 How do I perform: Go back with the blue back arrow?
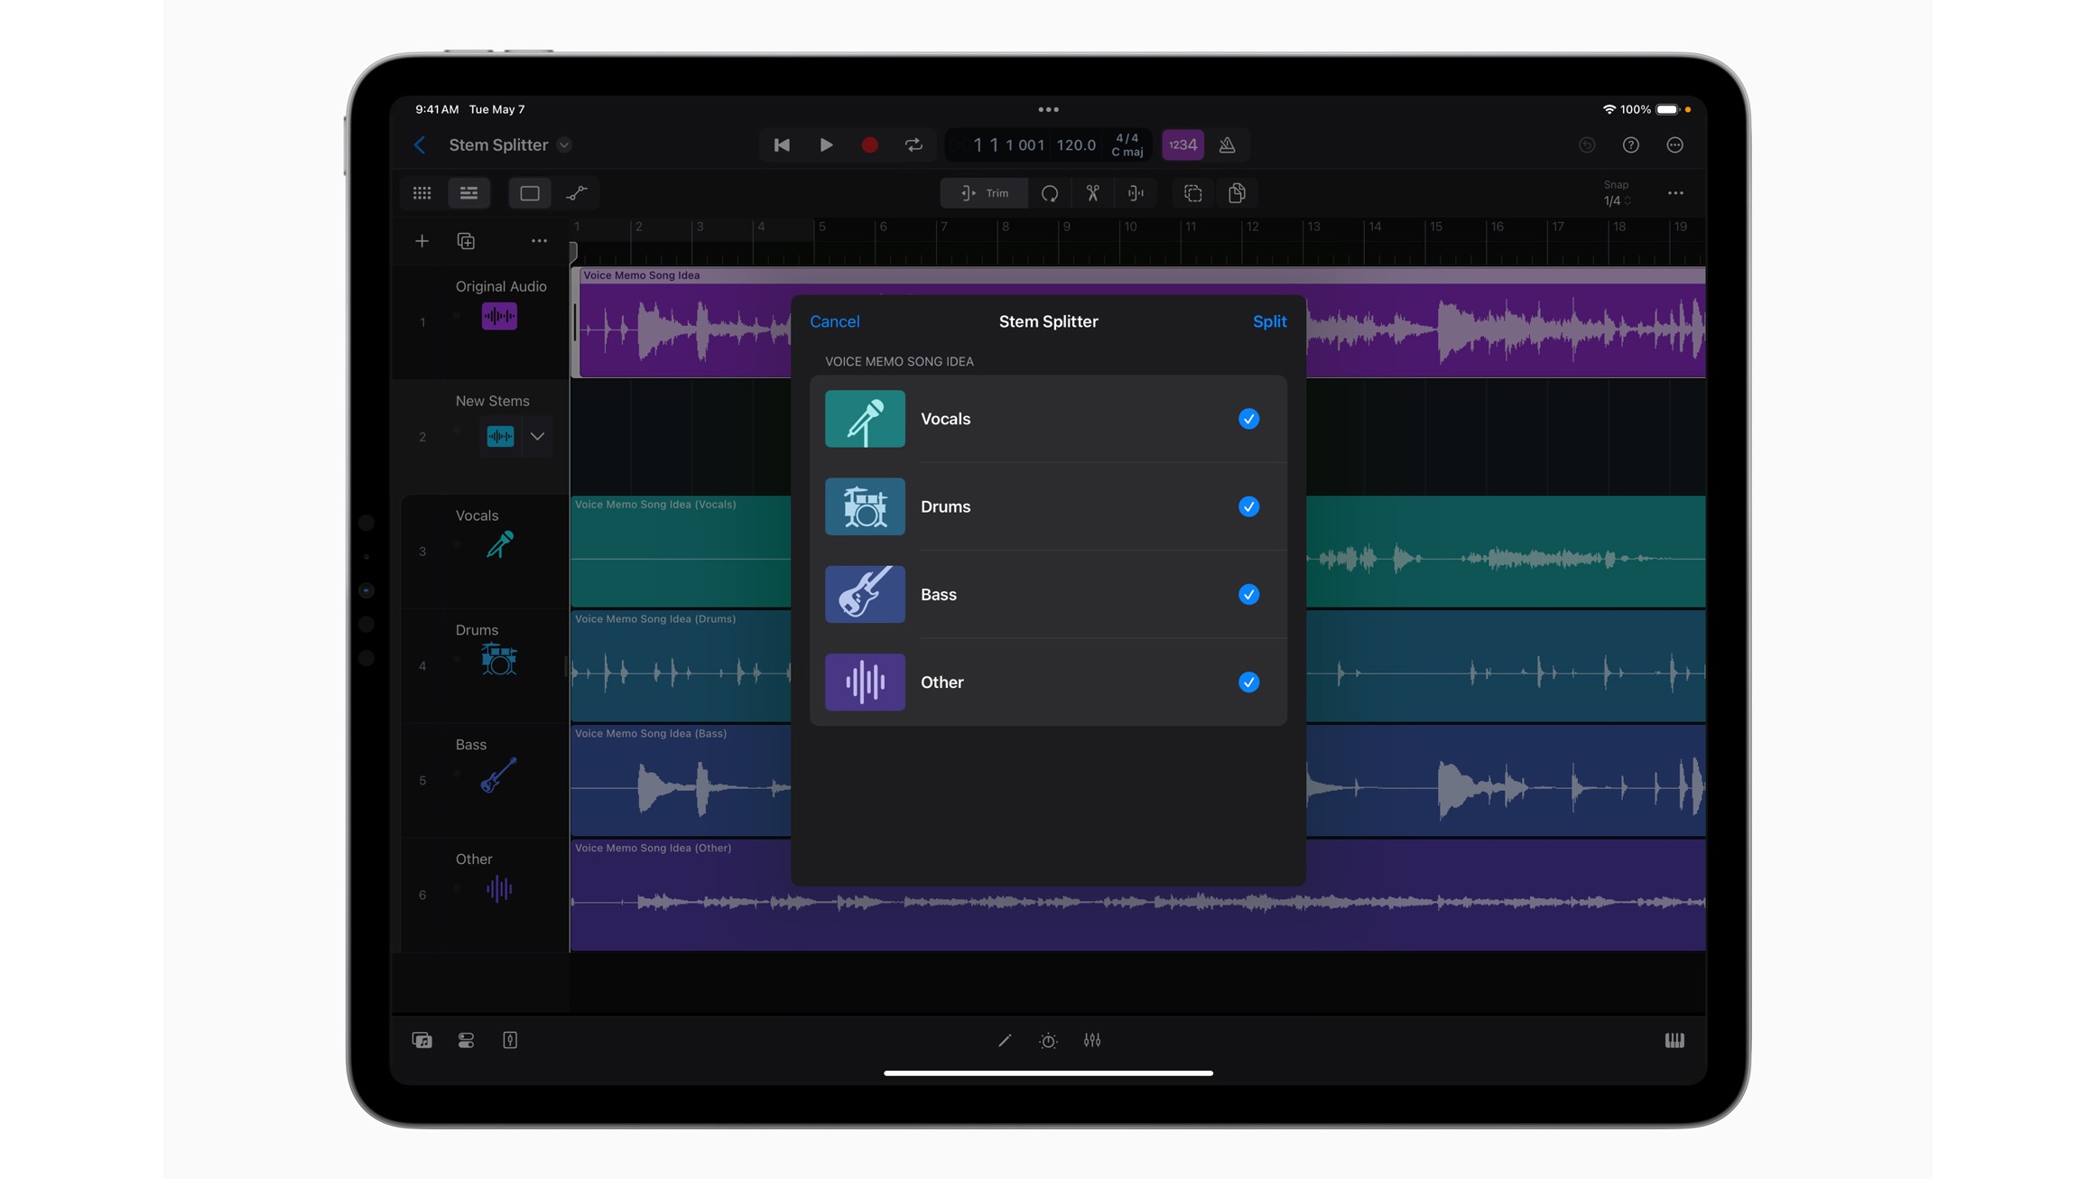click(x=420, y=145)
